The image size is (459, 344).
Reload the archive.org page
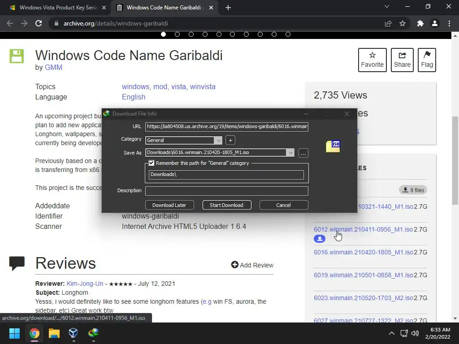click(39, 23)
